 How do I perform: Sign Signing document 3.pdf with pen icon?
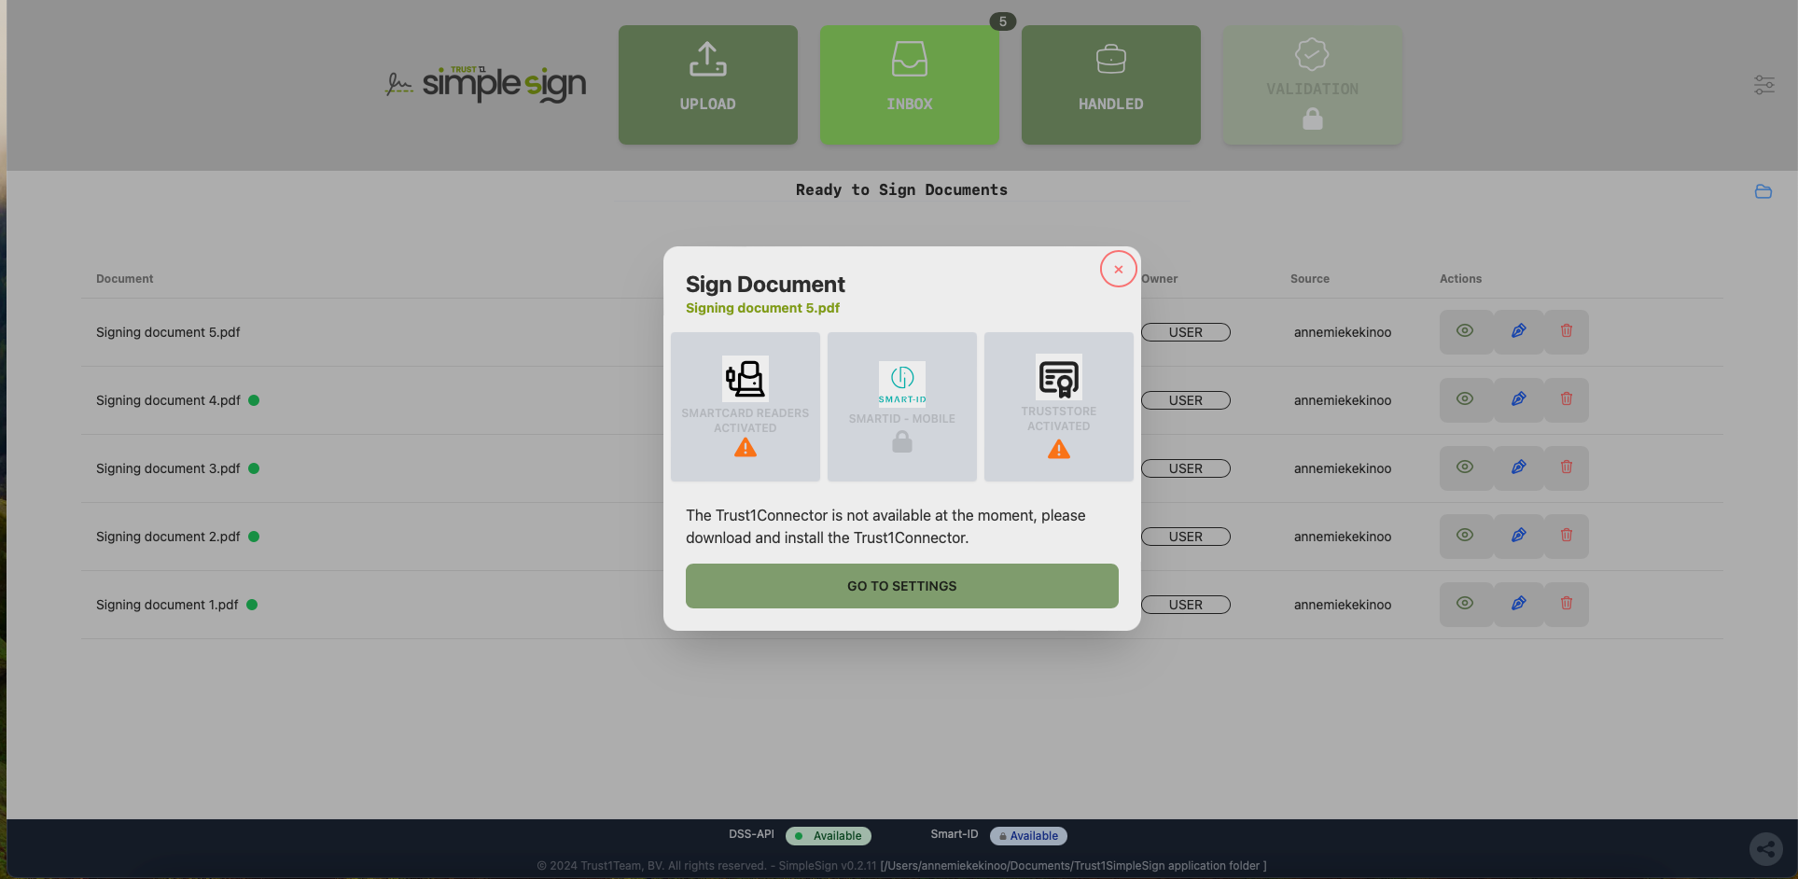(x=1519, y=467)
